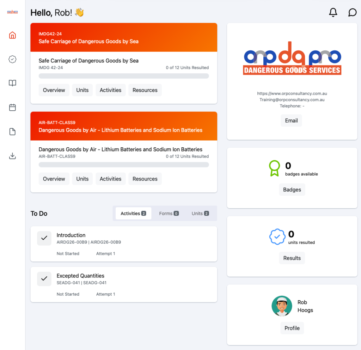Select the documents sidebar icon
Screen dimensions: 361x350
point(12,131)
